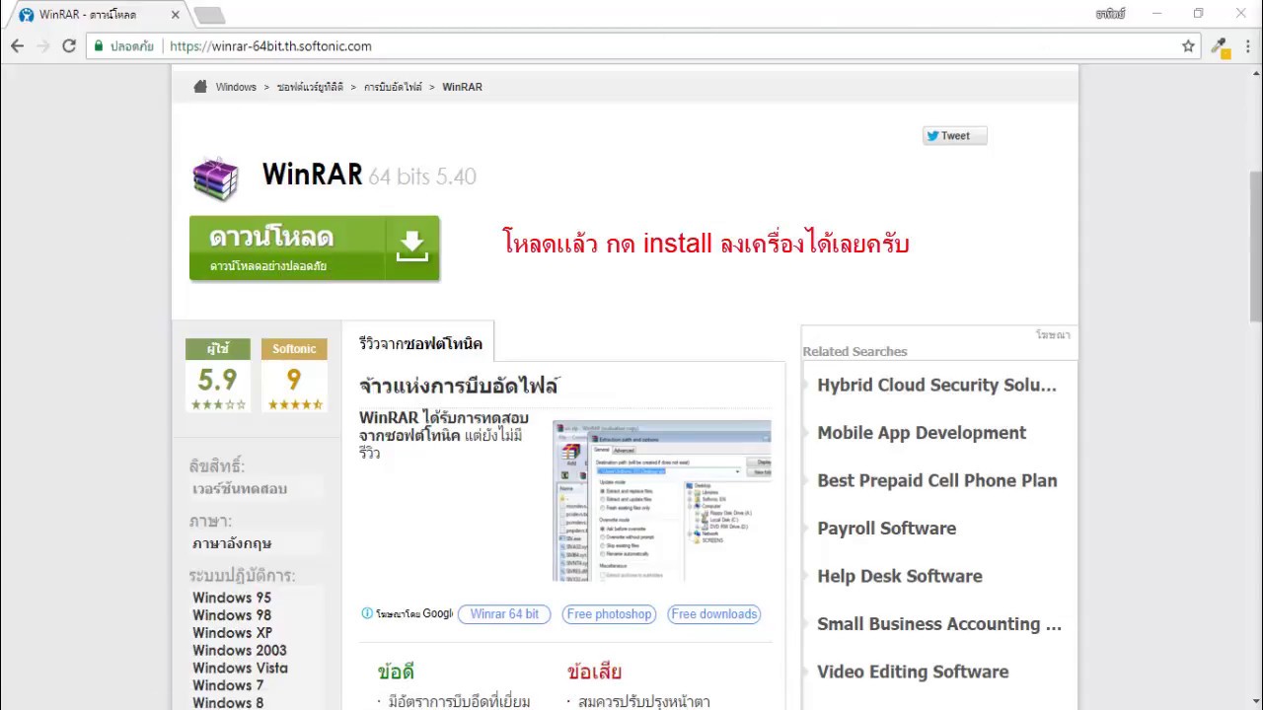Click the Free photoshop ad link

(x=609, y=613)
